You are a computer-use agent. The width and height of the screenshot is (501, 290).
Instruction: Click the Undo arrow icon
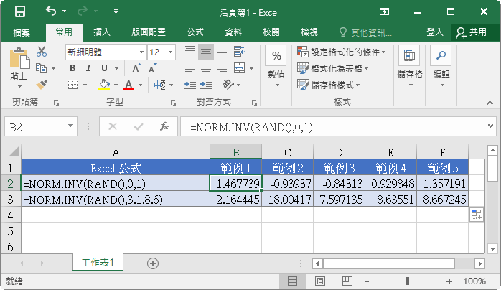coord(51,11)
